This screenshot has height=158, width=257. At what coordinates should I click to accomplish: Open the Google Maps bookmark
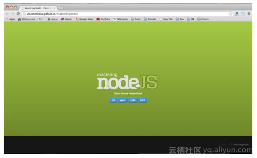[85, 19]
